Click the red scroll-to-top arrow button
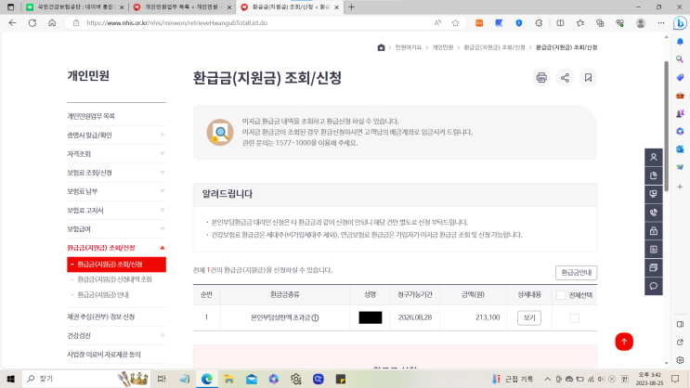The height and width of the screenshot is (388, 690). pos(624,342)
